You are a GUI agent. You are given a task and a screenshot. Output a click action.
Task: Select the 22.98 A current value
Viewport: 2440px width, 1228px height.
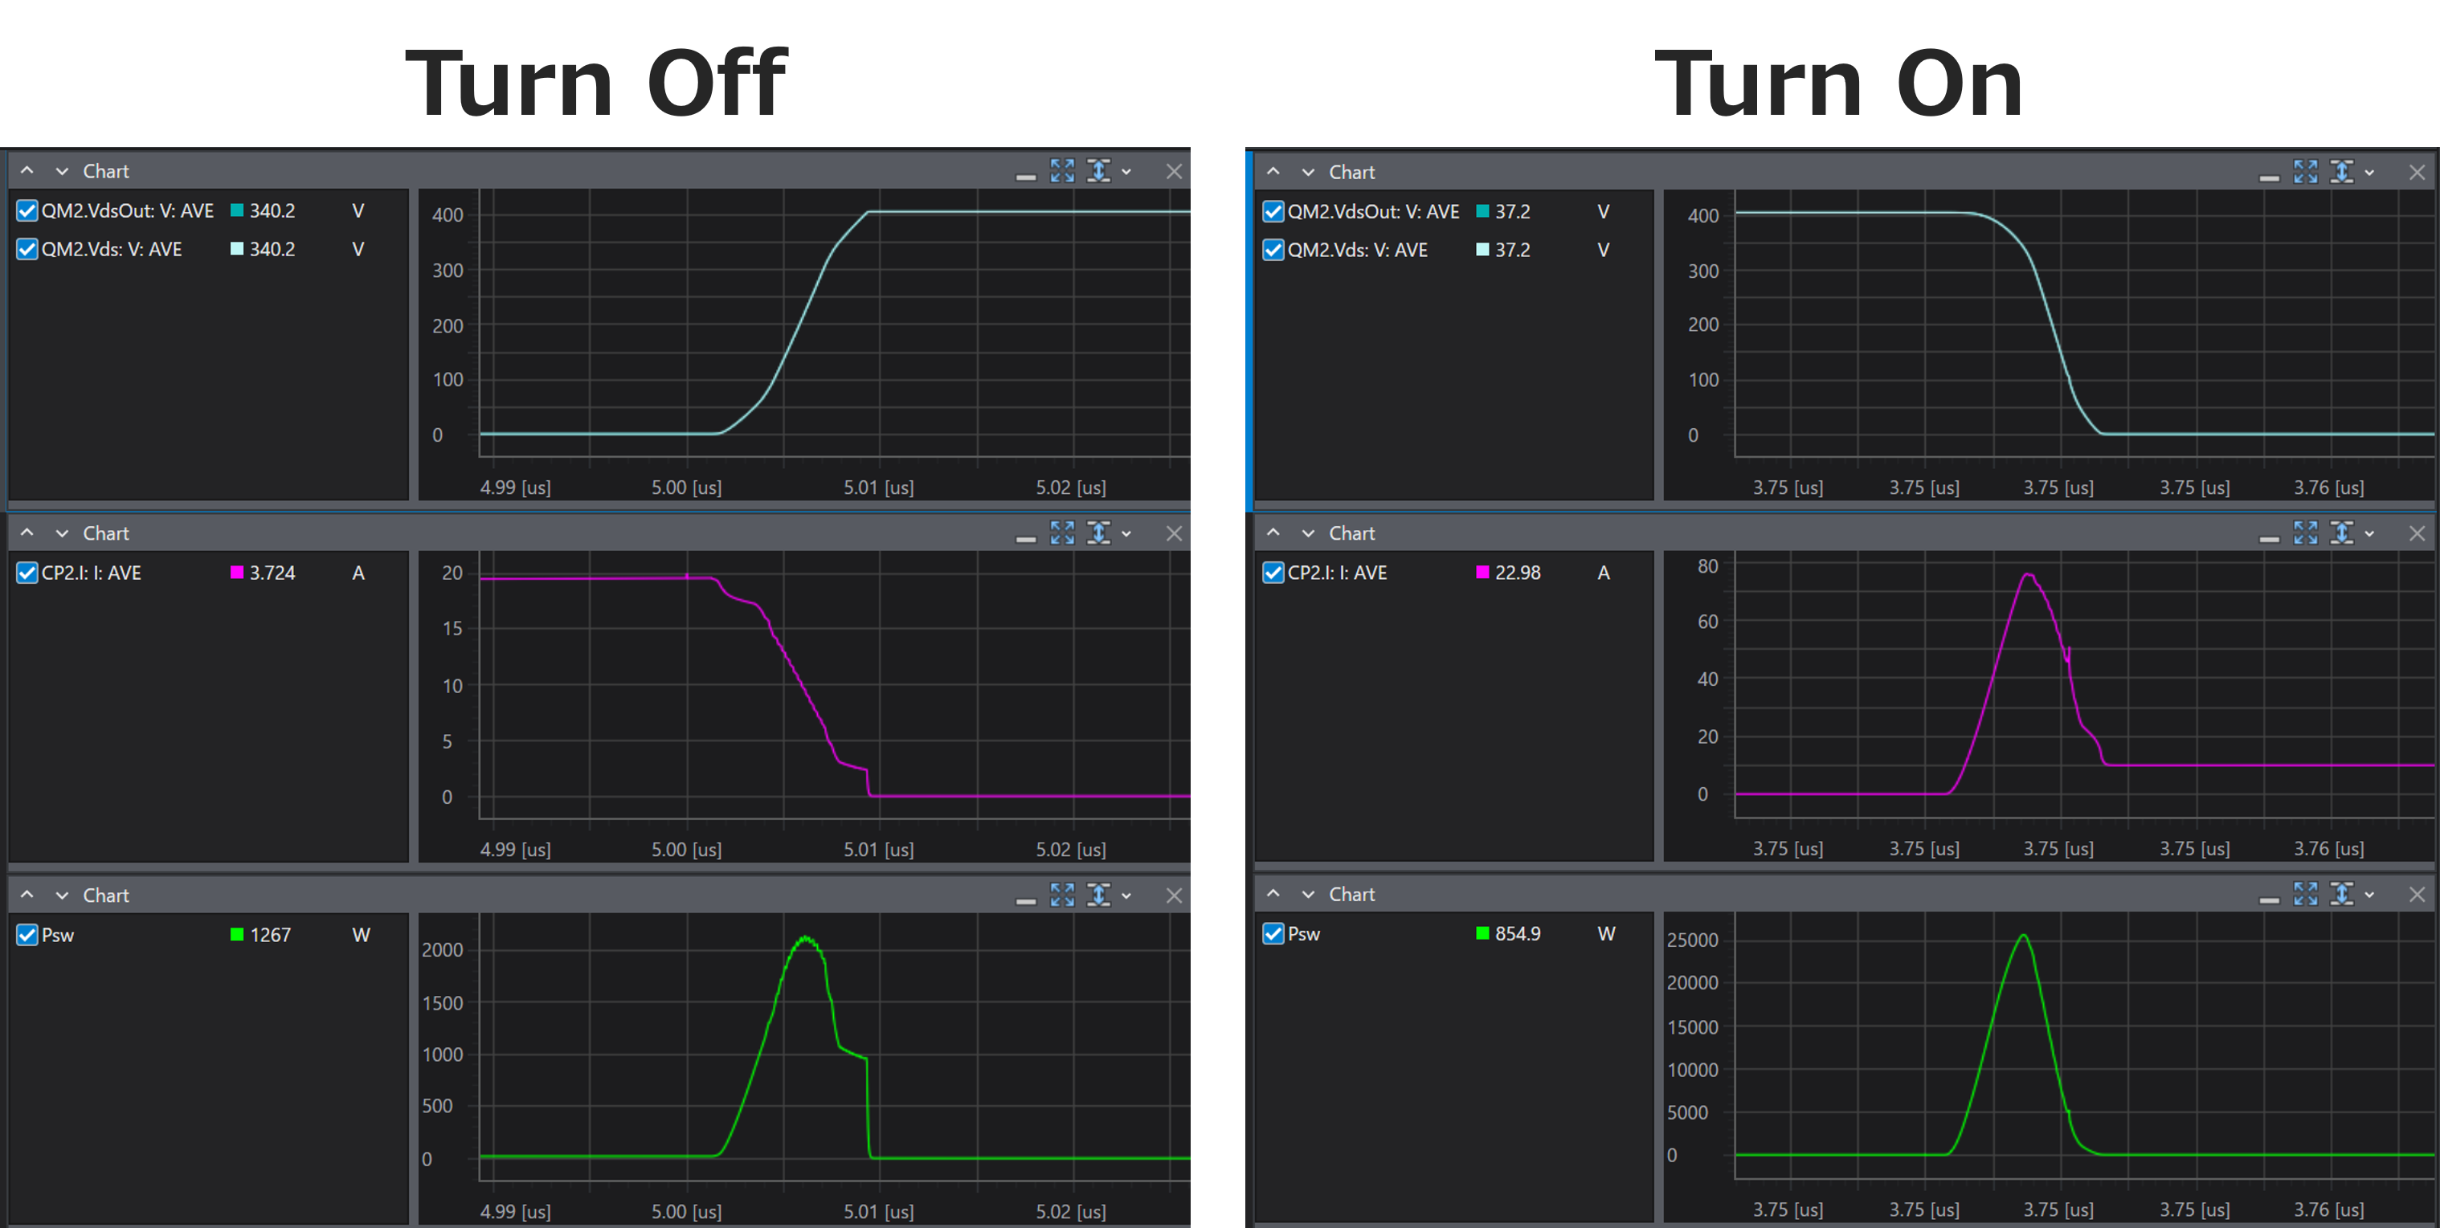point(1518,573)
